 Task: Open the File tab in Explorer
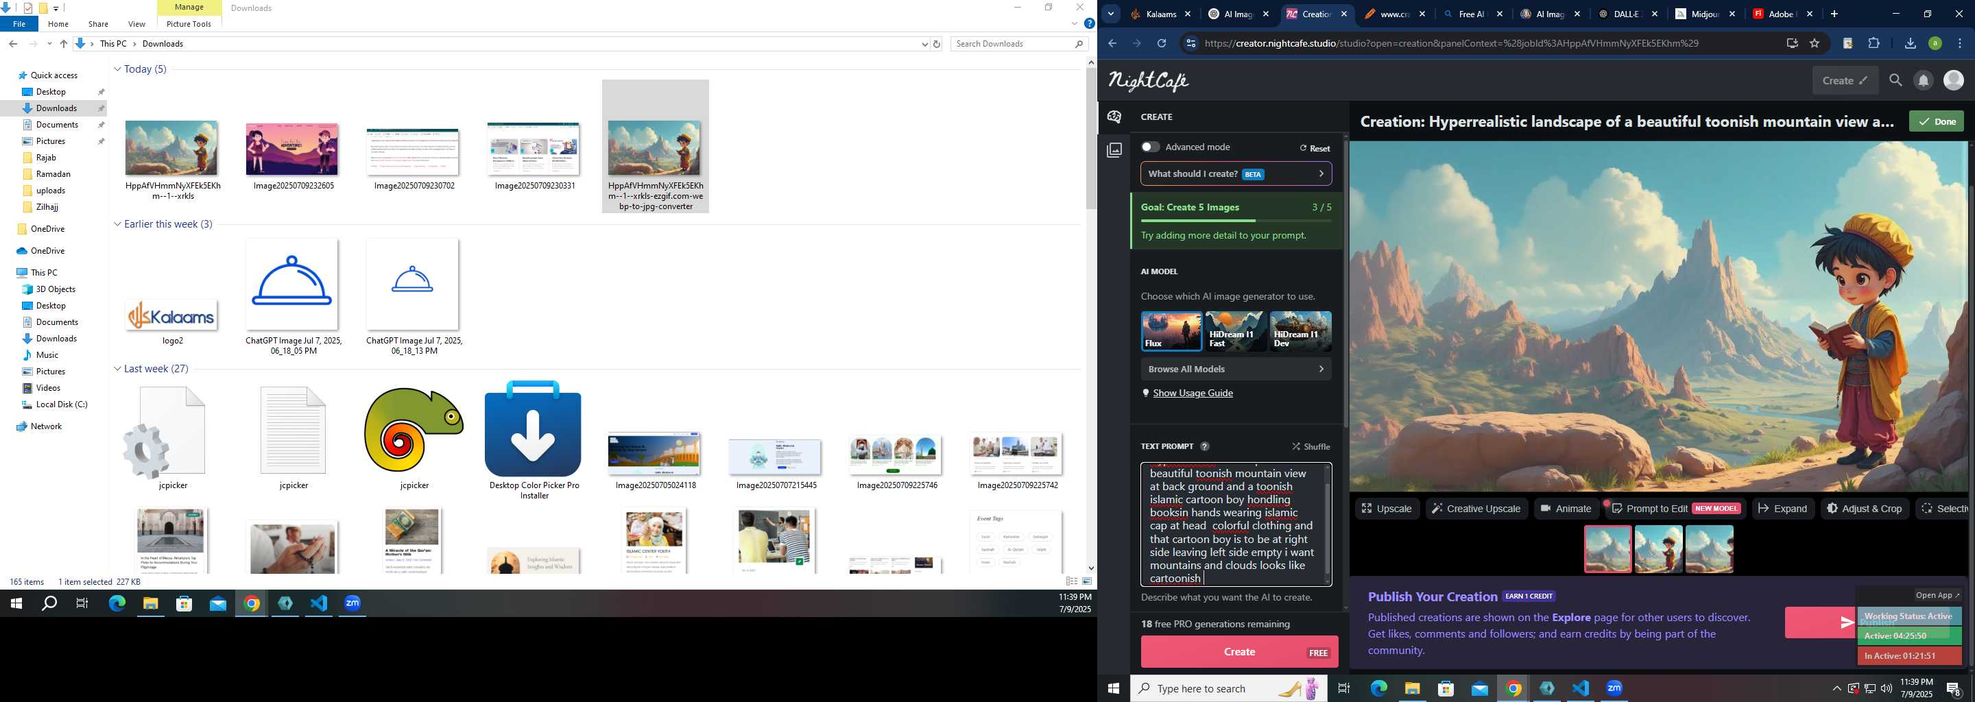pos(19,24)
